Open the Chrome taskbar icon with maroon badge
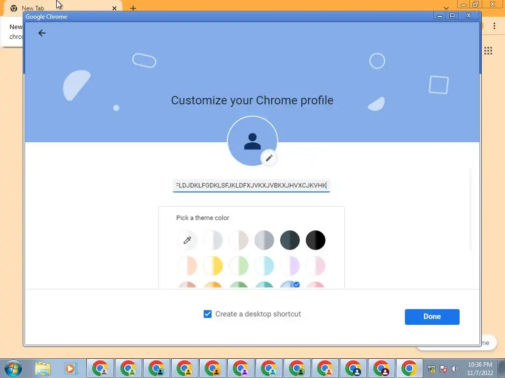 (x=381, y=368)
